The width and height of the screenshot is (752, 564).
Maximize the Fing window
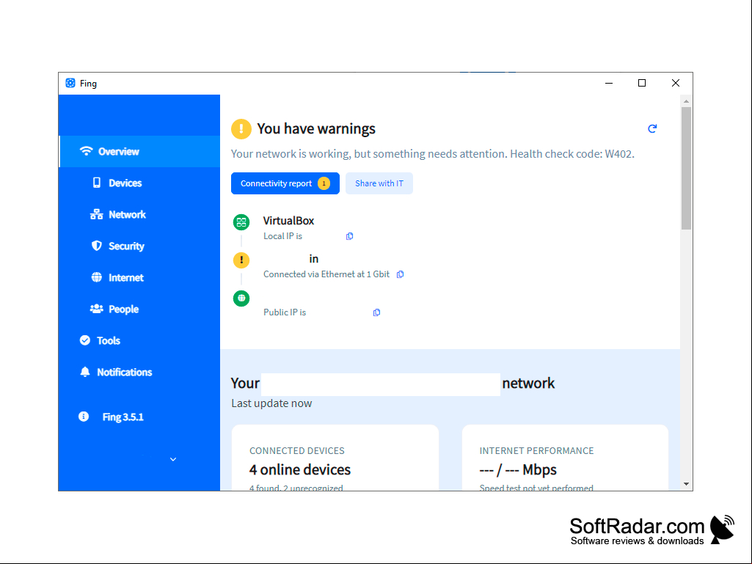(x=642, y=83)
